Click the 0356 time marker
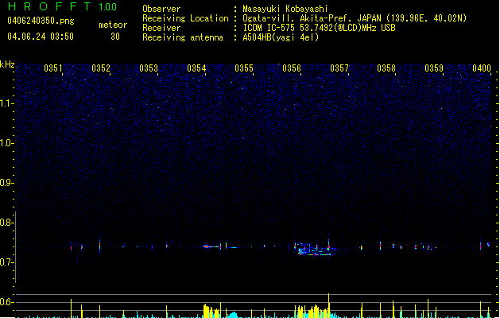The height and width of the screenshot is (318, 500). (x=292, y=68)
